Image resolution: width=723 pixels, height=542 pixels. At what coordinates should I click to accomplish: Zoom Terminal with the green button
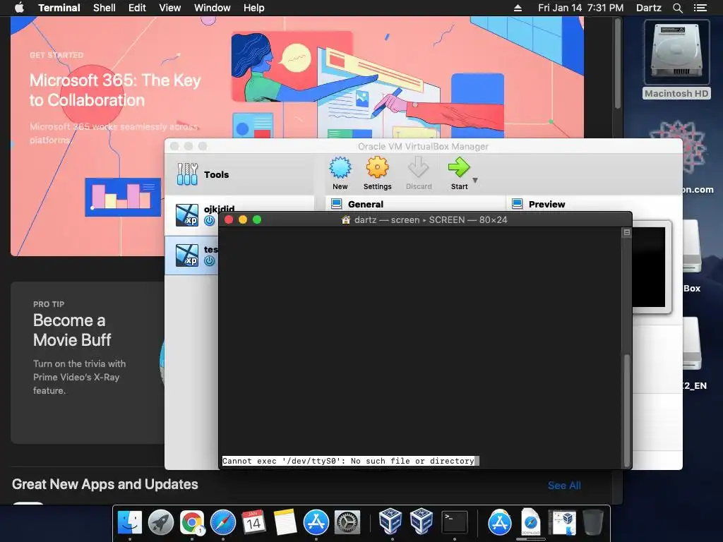[257, 220]
